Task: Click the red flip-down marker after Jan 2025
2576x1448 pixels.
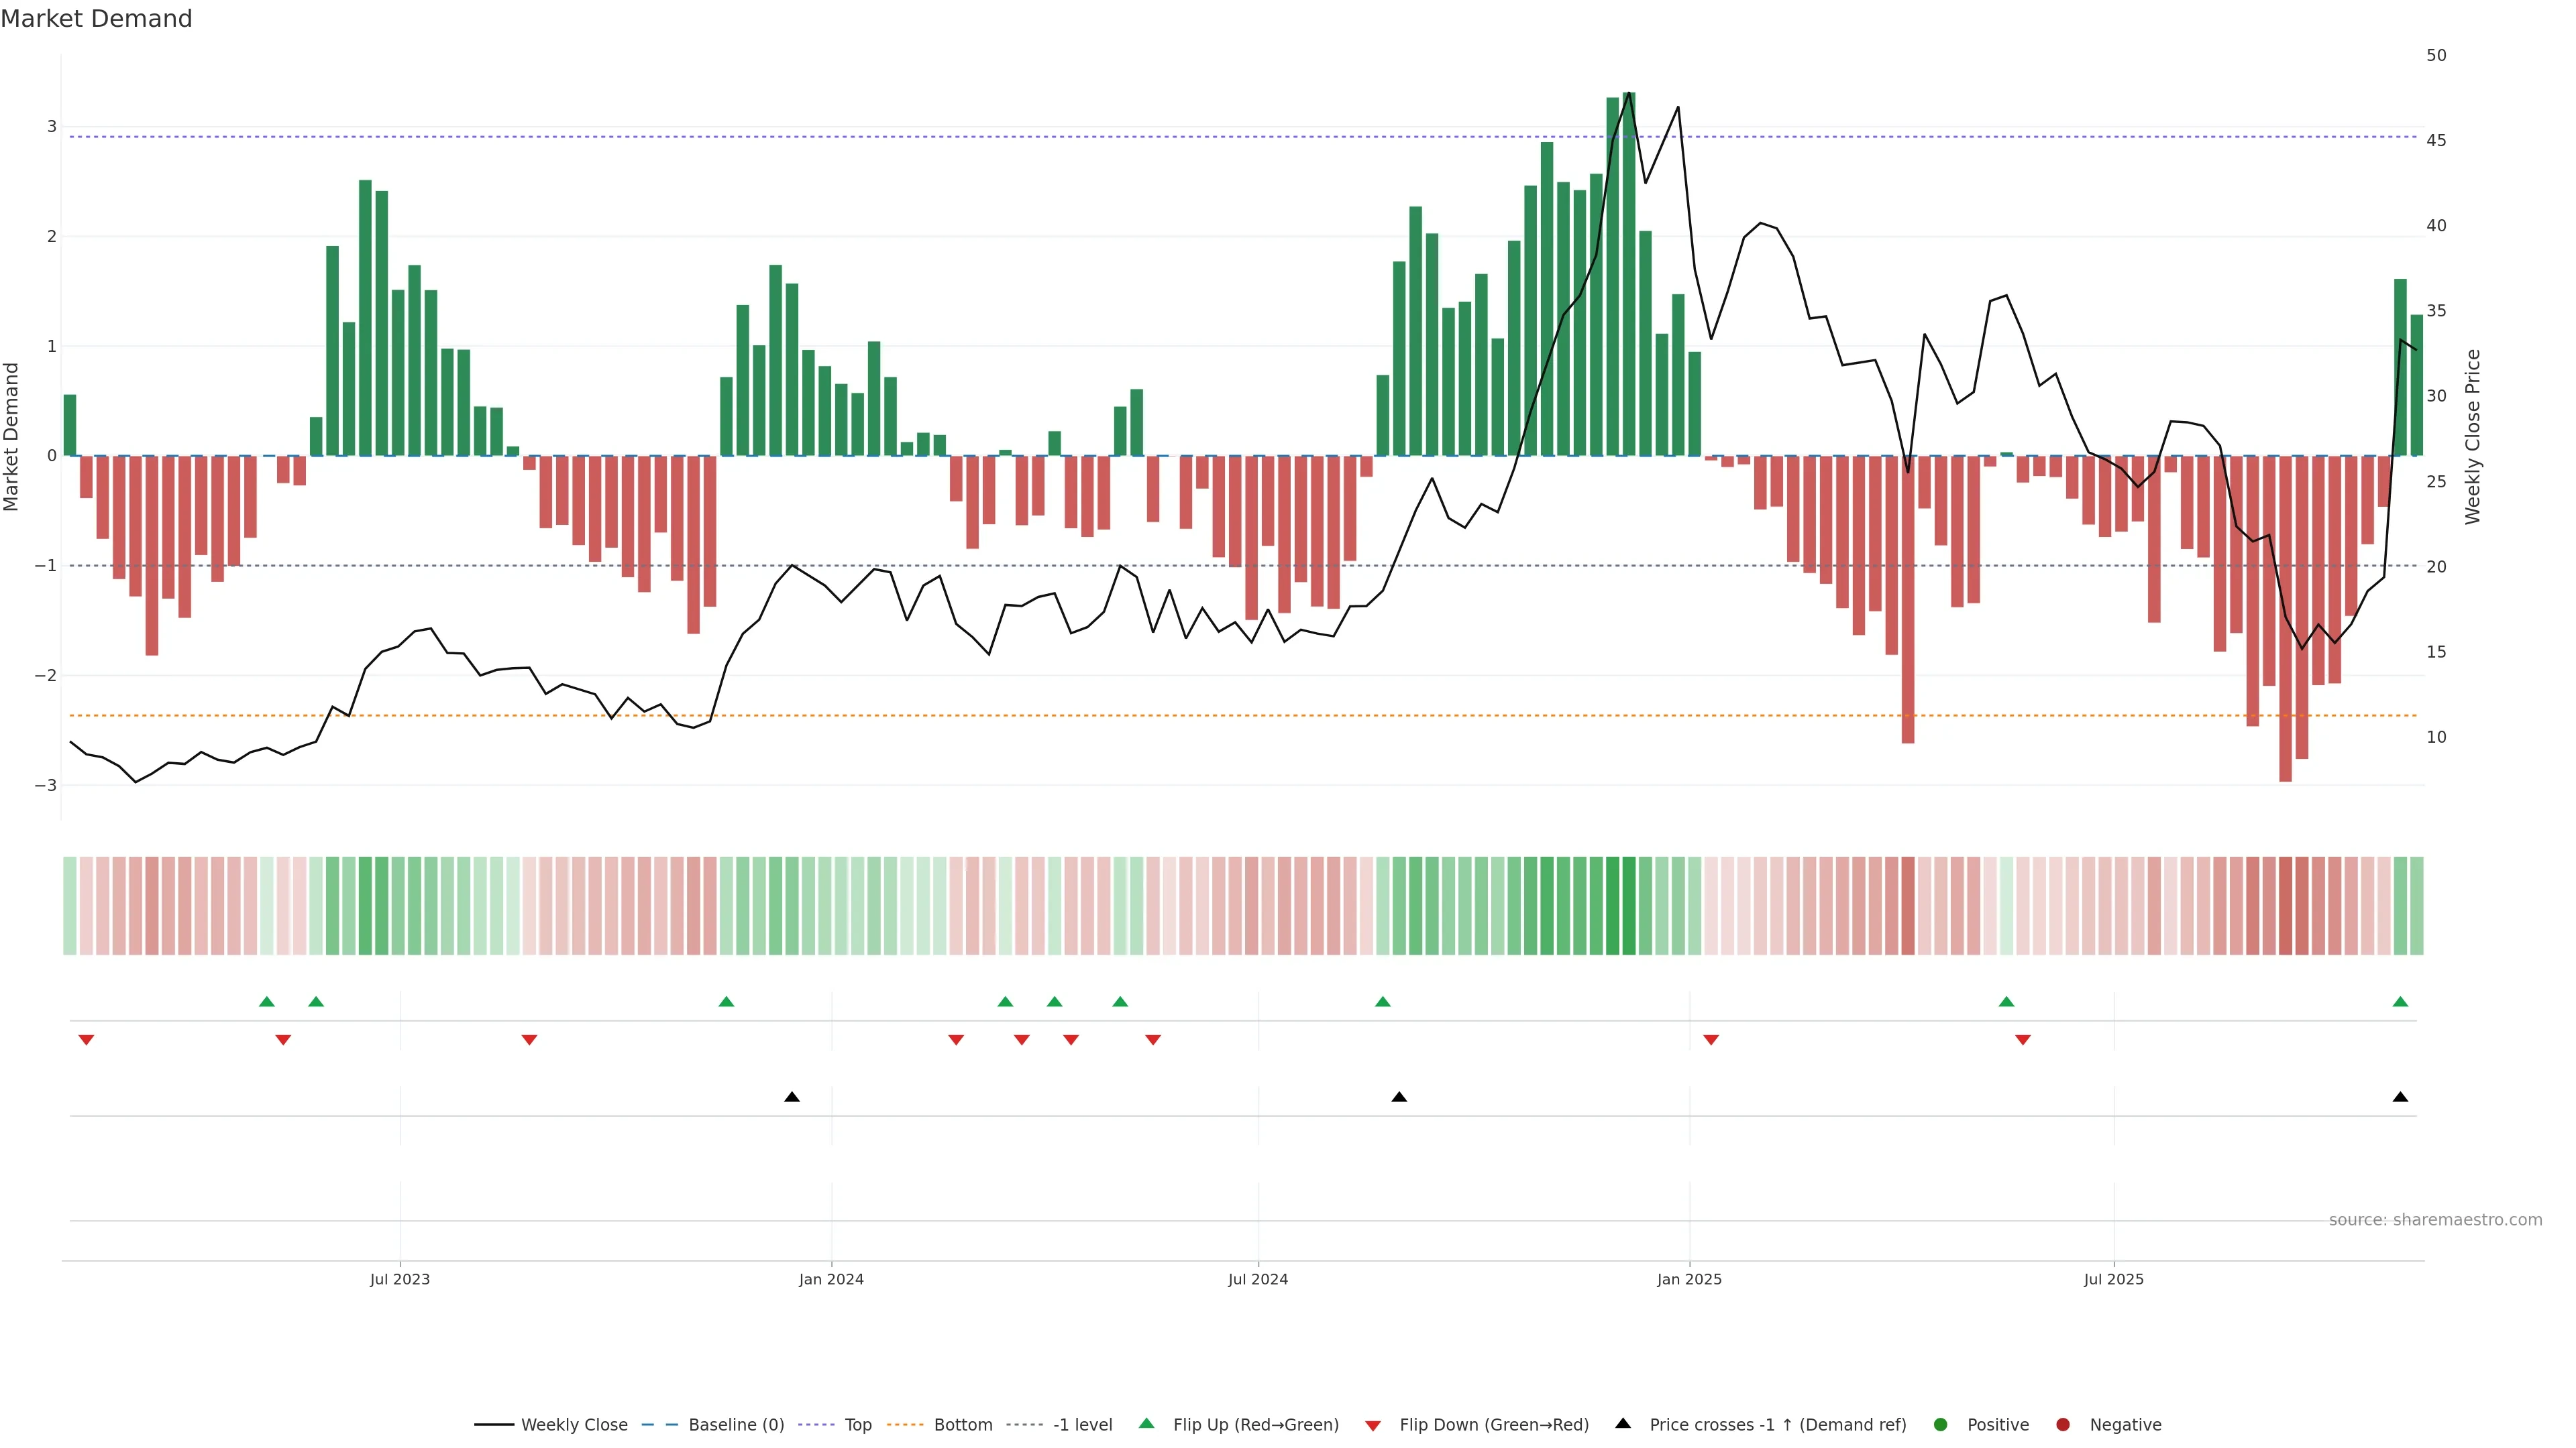Action: pyautogui.click(x=1711, y=1040)
